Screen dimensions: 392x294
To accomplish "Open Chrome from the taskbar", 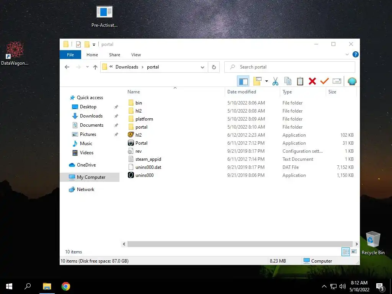I will 66,286.
